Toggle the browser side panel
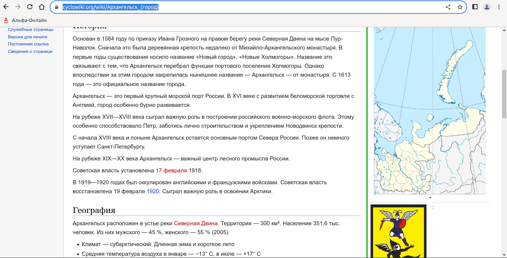The width and height of the screenshot is (507, 258). 475,7
